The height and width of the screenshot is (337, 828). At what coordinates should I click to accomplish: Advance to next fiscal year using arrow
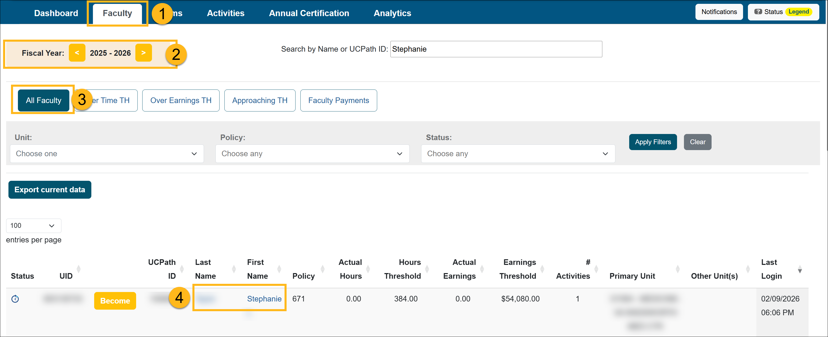pyautogui.click(x=144, y=53)
